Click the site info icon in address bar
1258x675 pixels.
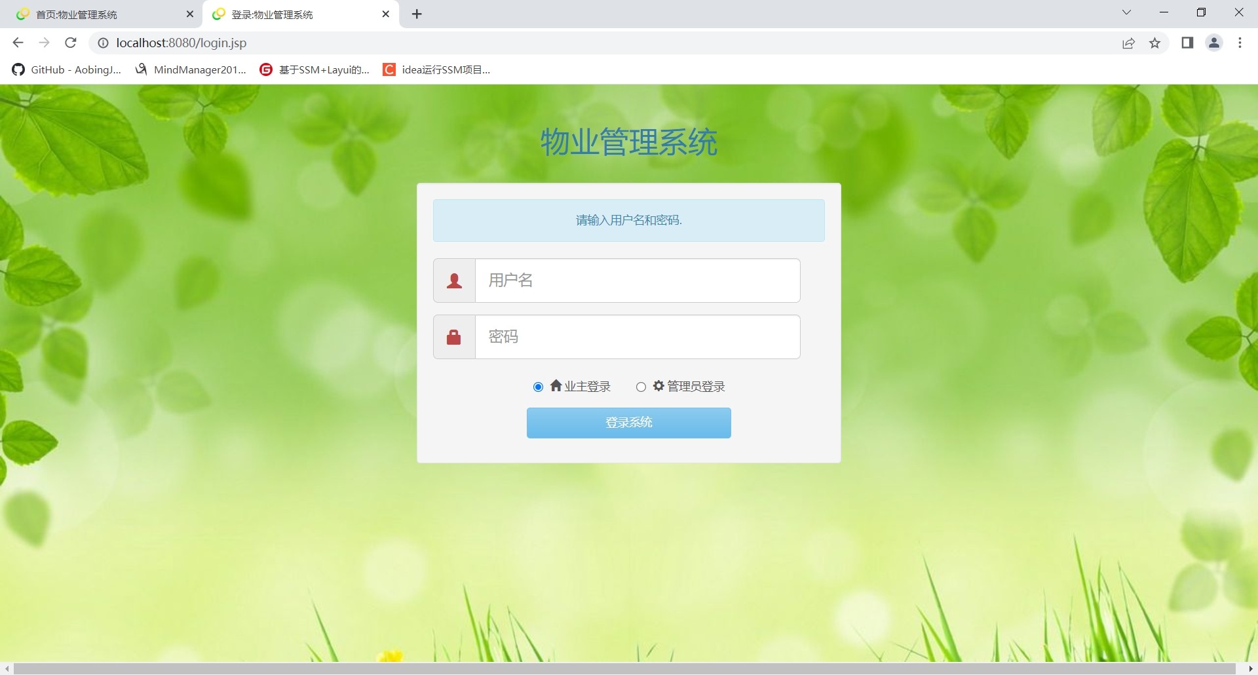[x=103, y=43]
